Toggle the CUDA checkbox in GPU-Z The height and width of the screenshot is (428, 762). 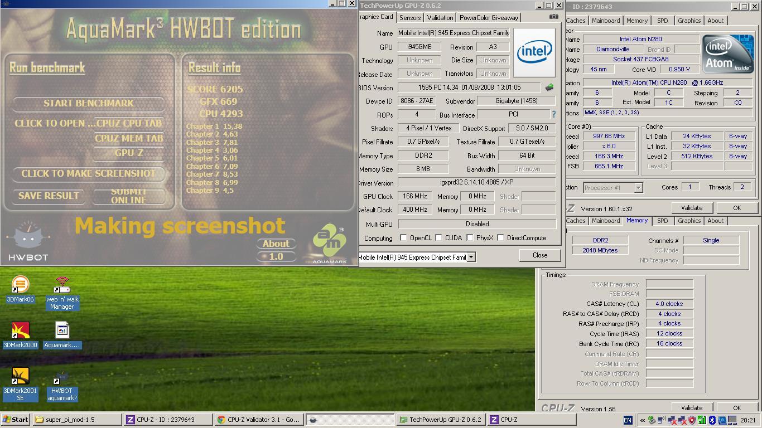coord(439,238)
